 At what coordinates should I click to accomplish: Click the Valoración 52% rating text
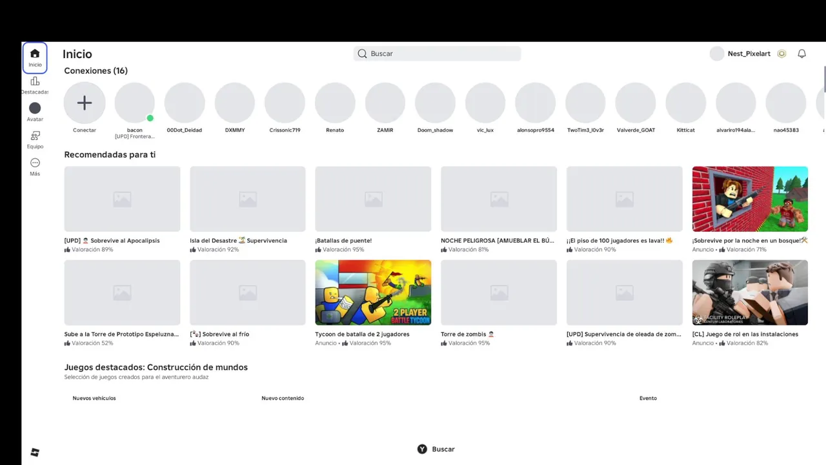92,344
